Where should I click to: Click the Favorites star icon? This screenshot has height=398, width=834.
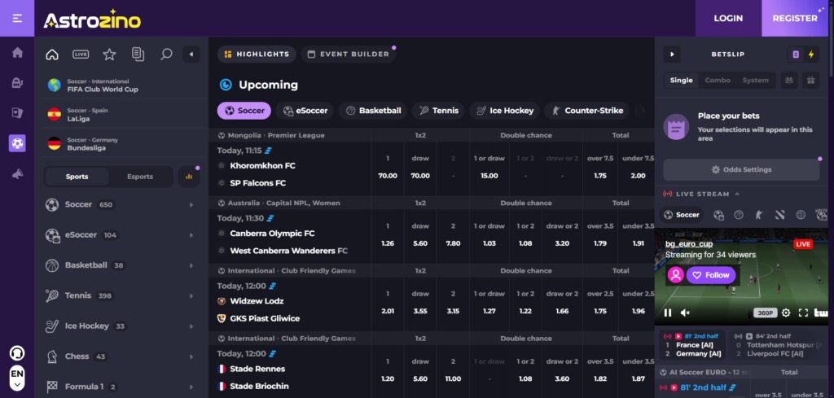coord(109,55)
